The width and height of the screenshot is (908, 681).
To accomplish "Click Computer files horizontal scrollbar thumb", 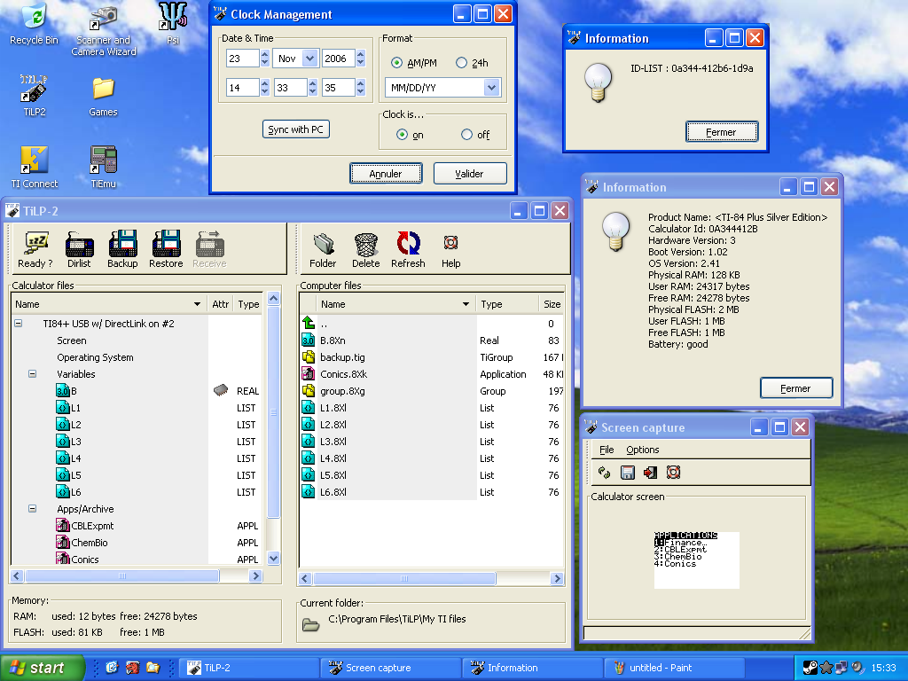I will [404, 578].
